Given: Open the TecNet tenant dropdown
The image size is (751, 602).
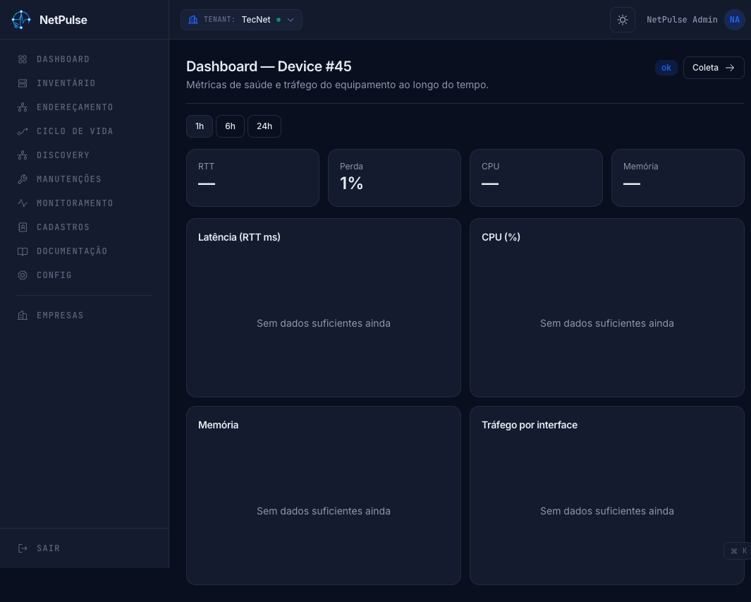Looking at the screenshot, I should (241, 20).
